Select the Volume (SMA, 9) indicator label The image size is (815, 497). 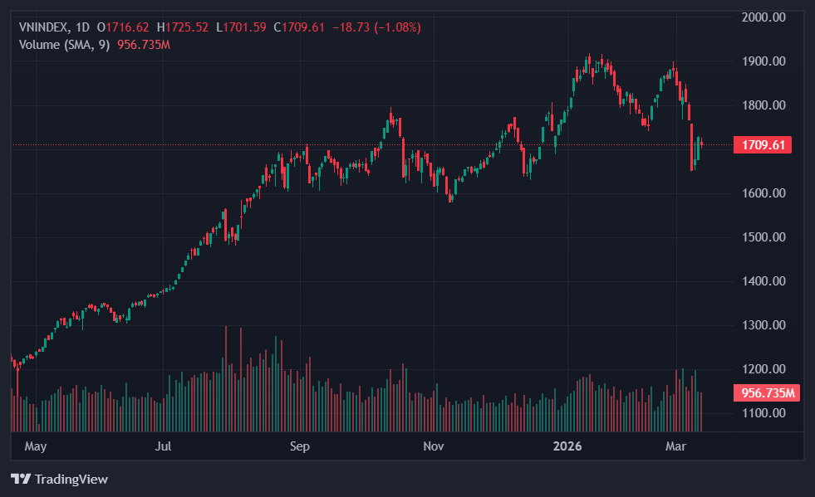tap(64, 44)
